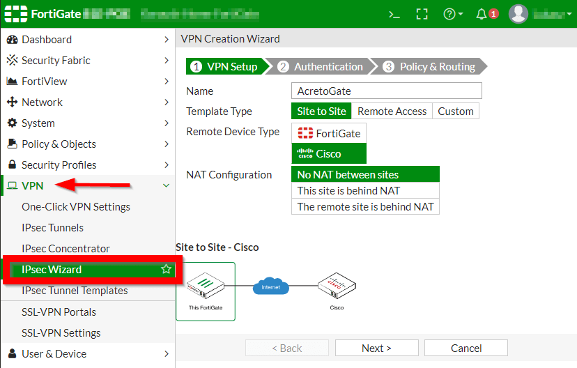Open IPsec Tunnels page
The image size is (577, 368).
[53, 228]
